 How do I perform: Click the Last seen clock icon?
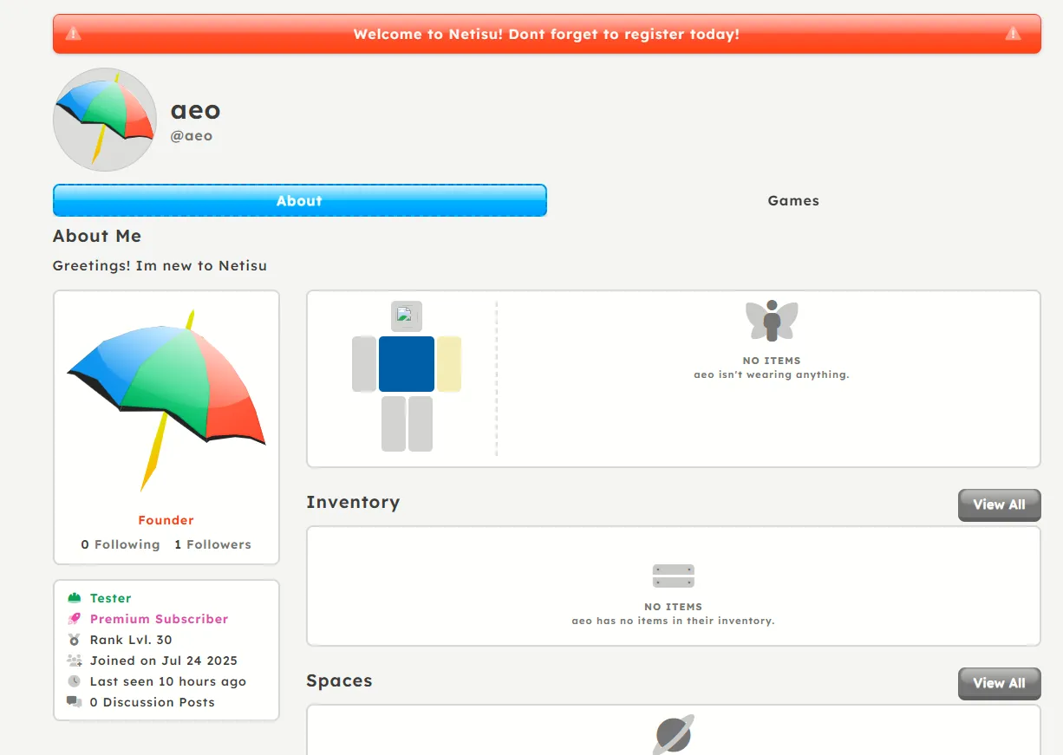click(x=74, y=681)
